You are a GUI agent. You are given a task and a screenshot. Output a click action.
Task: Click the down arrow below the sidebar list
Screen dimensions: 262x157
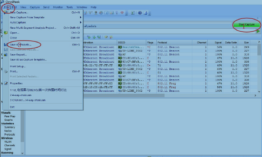point(22,153)
